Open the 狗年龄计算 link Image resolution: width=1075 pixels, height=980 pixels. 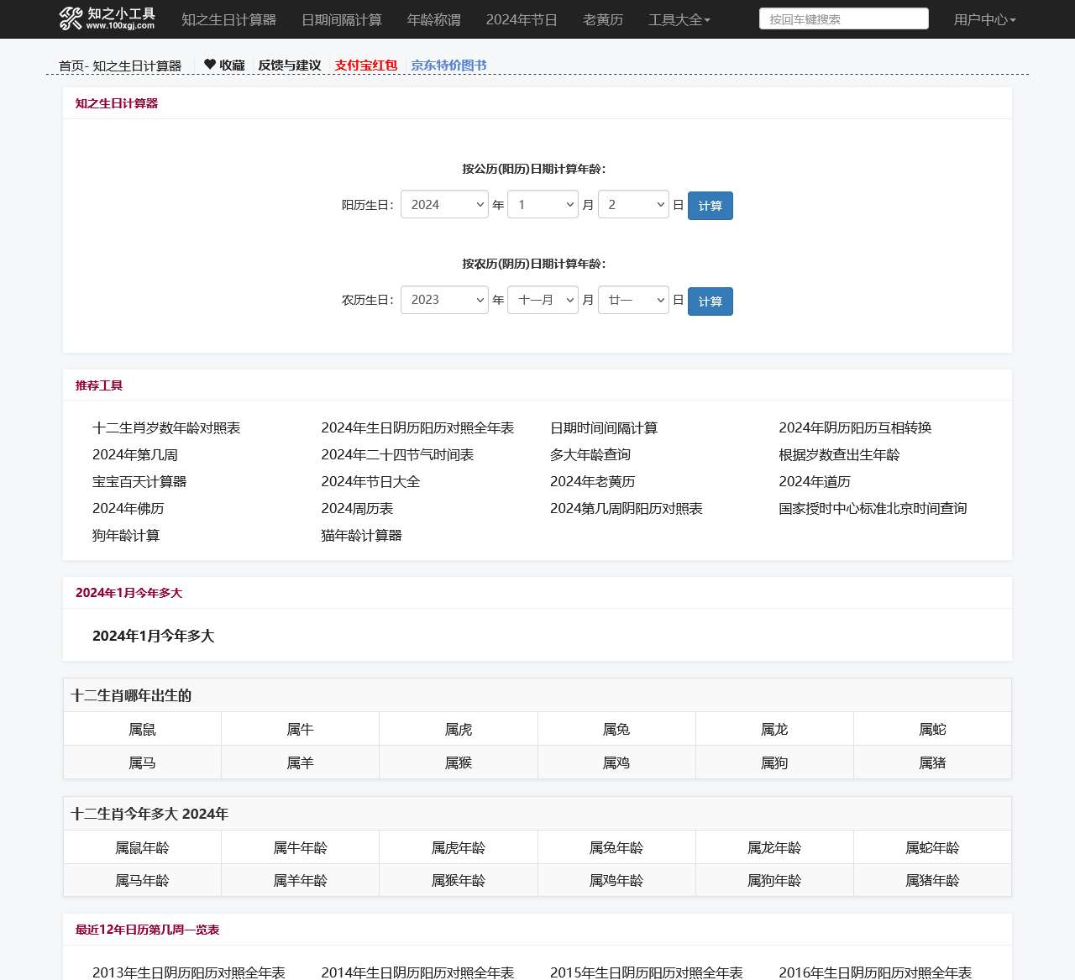pyautogui.click(x=126, y=535)
